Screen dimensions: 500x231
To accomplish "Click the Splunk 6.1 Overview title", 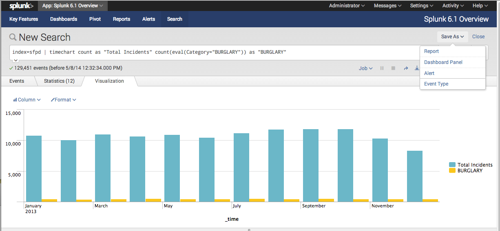I will click(x=456, y=19).
